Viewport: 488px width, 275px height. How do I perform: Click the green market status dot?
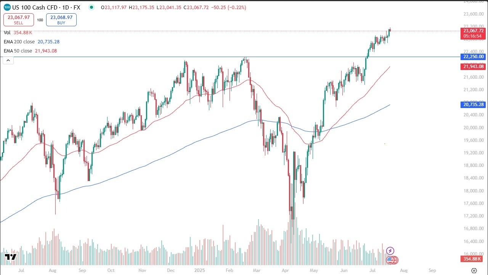91,7
